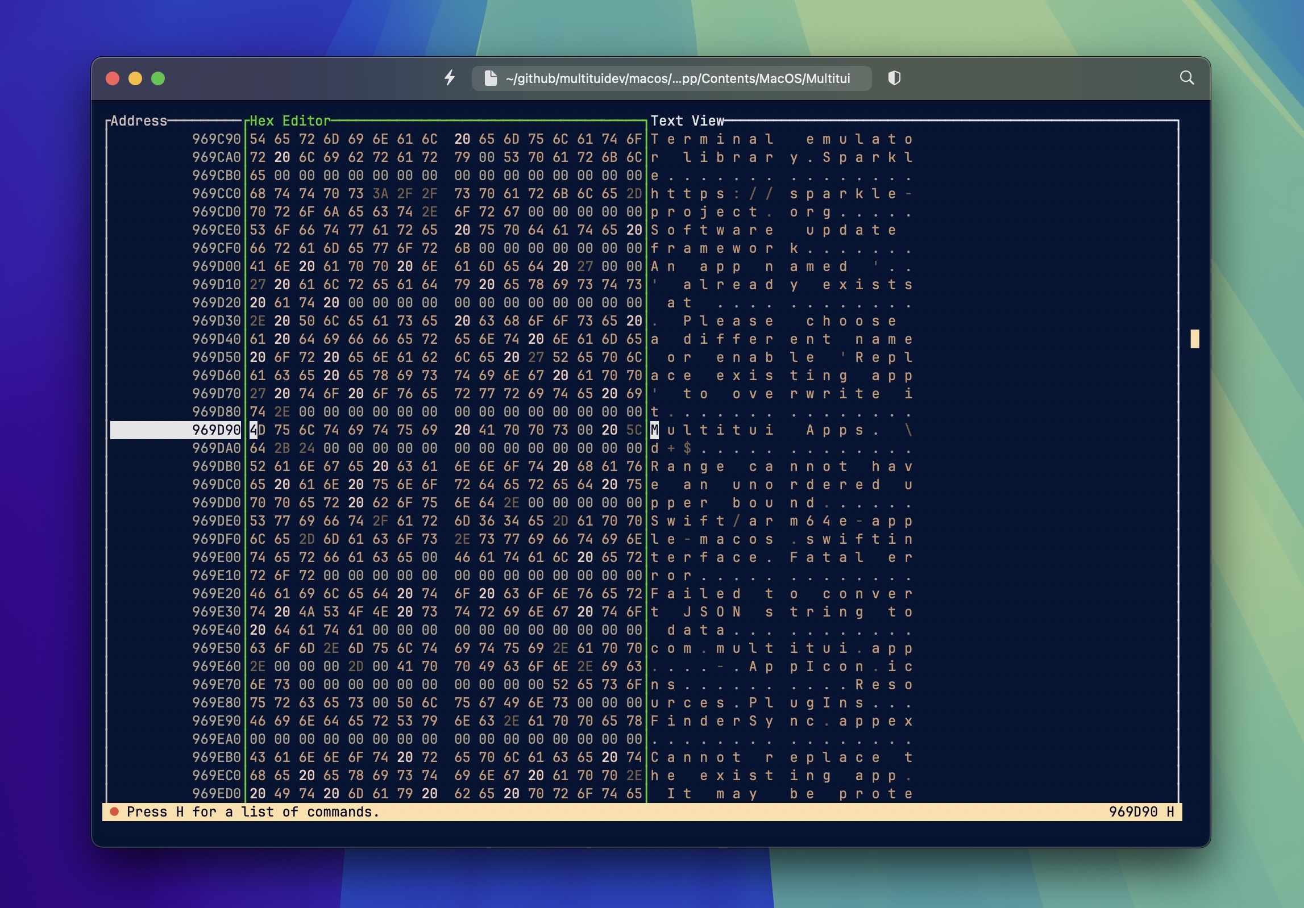Image resolution: width=1304 pixels, height=908 pixels.
Task: Click the green fullscreen traffic light button
Action: tap(158, 79)
